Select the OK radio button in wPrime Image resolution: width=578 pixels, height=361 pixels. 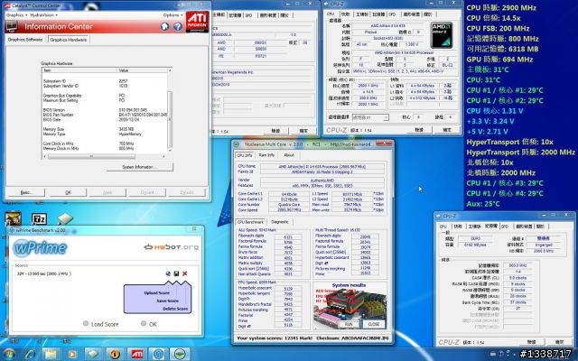tap(144, 323)
